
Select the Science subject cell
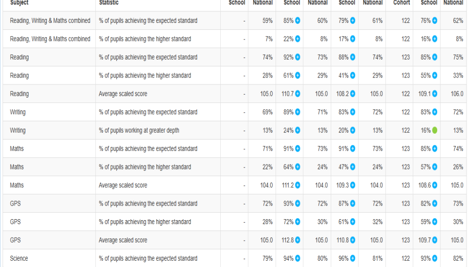(x=20, y=259)
